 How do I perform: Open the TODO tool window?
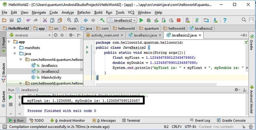point(37,121)
